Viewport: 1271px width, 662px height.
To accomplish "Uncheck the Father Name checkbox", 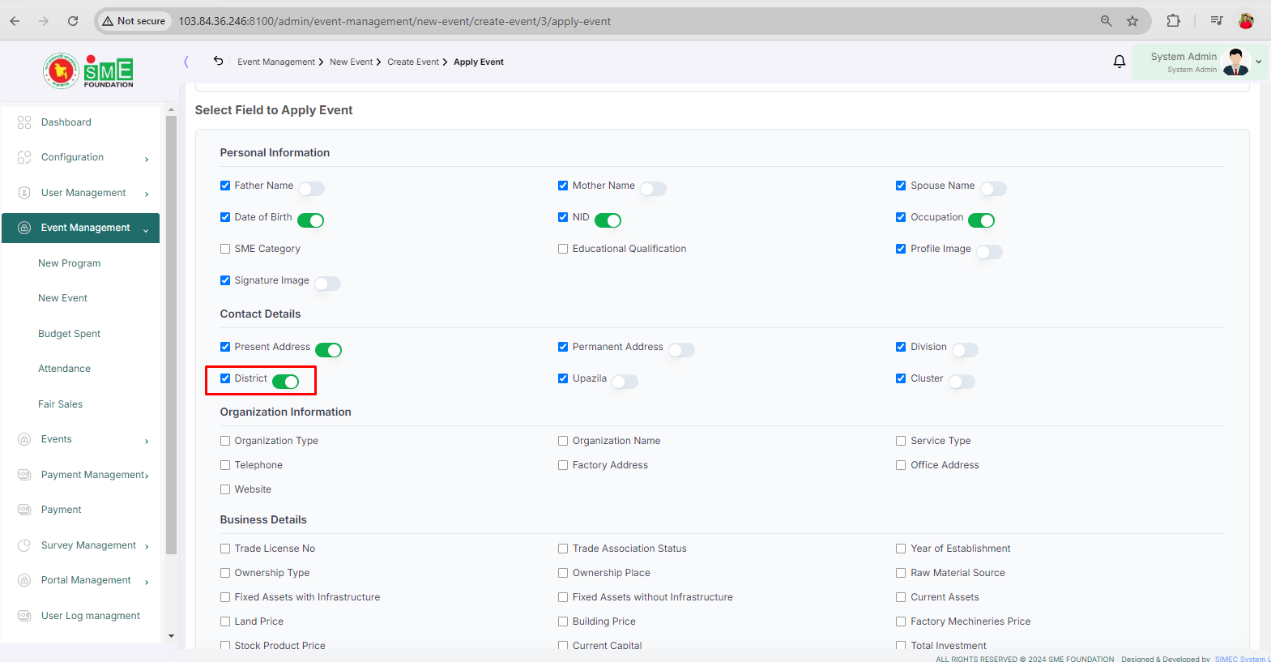I will (225, 186).
